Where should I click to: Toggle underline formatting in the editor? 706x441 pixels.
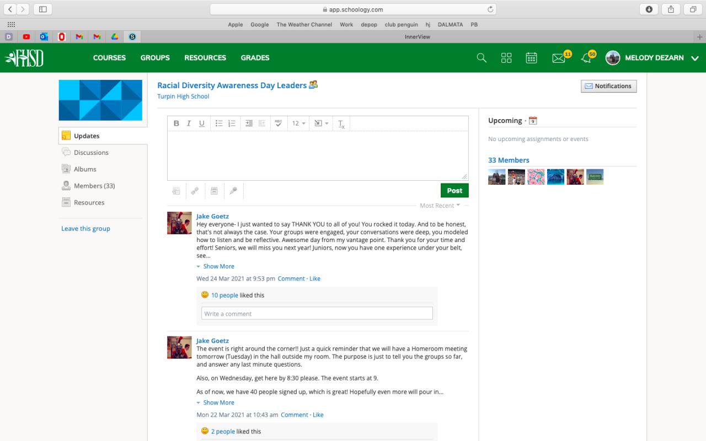(x=202, y=123)
